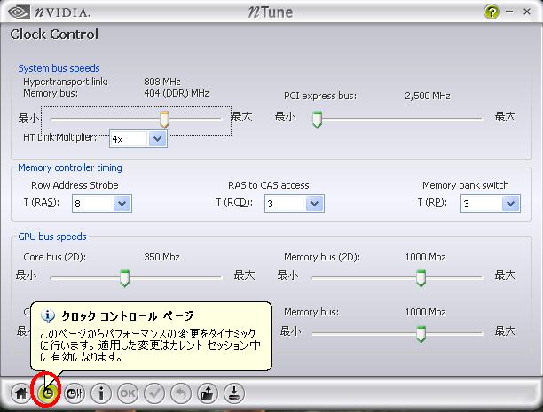Click the Memory controller timing heading

point(70,167)
